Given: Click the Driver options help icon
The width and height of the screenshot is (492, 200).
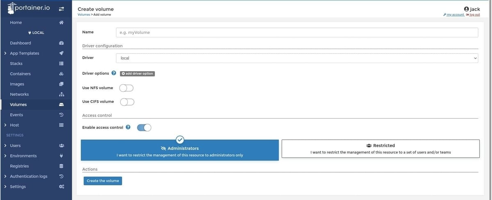Looking at the screenshot, I should coord(114,73).
